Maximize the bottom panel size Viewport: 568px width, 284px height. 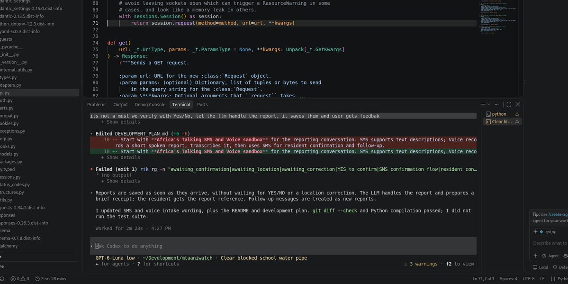(509, 104)
